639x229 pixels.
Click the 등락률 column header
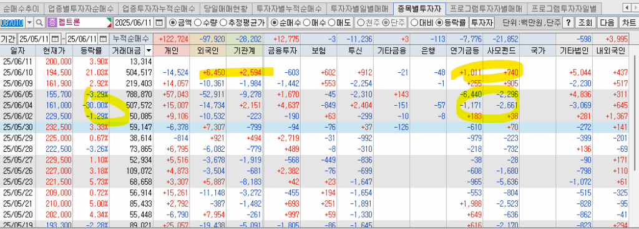pyautogui.click(x=92, y=51)
